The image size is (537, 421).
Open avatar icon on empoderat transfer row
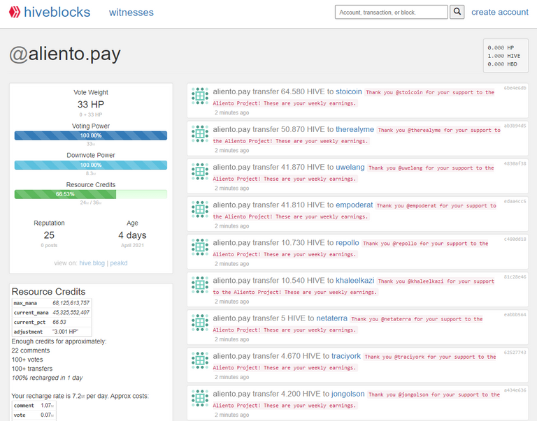(200, 209)
